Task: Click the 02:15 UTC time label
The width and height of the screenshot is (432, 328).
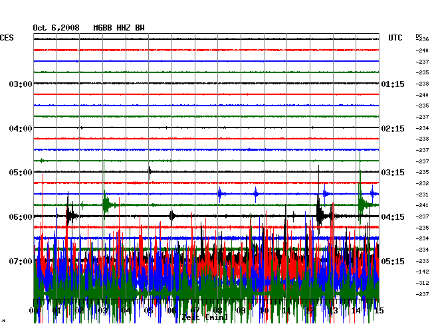Action: coord(393,129)
